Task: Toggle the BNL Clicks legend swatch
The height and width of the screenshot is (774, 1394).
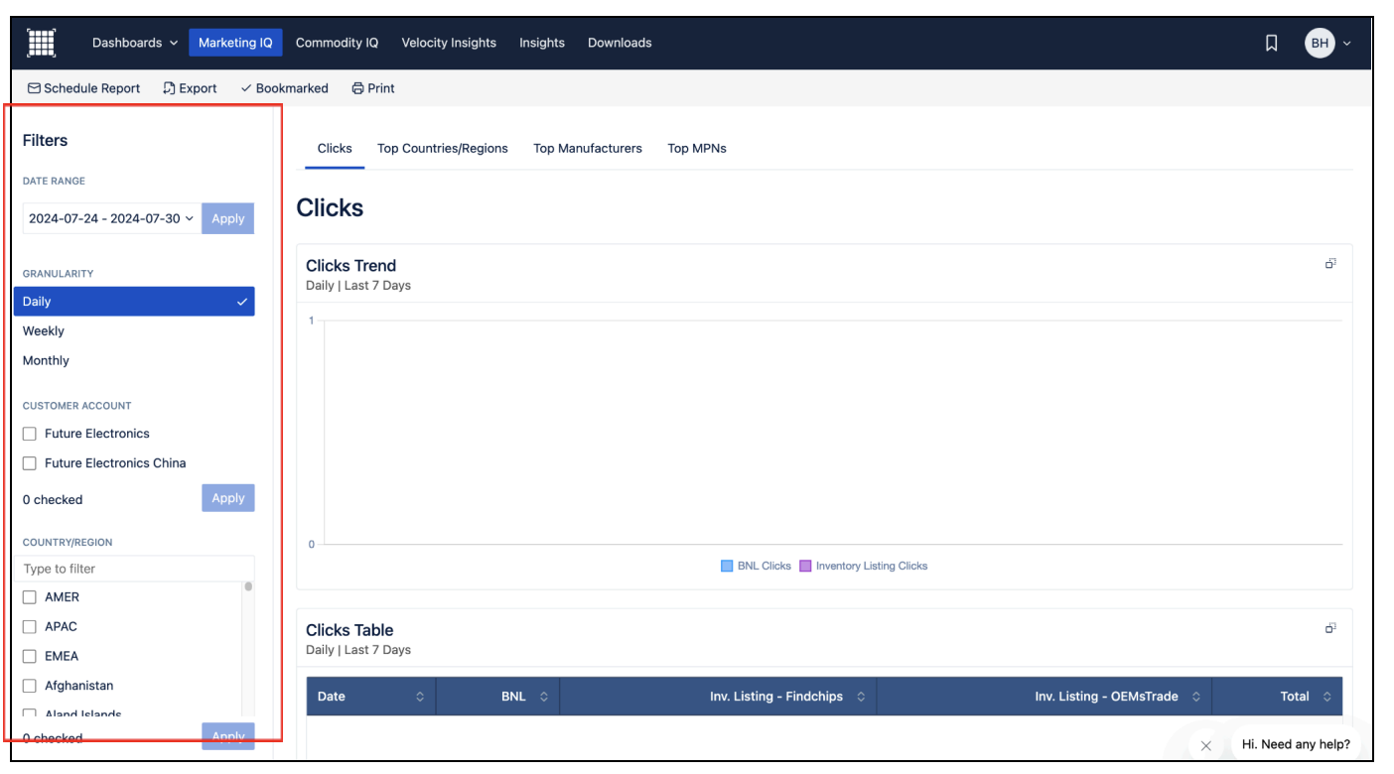Action: (727, 566)
